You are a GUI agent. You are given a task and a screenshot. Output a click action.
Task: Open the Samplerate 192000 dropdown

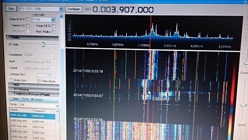(x=40, y=55)
